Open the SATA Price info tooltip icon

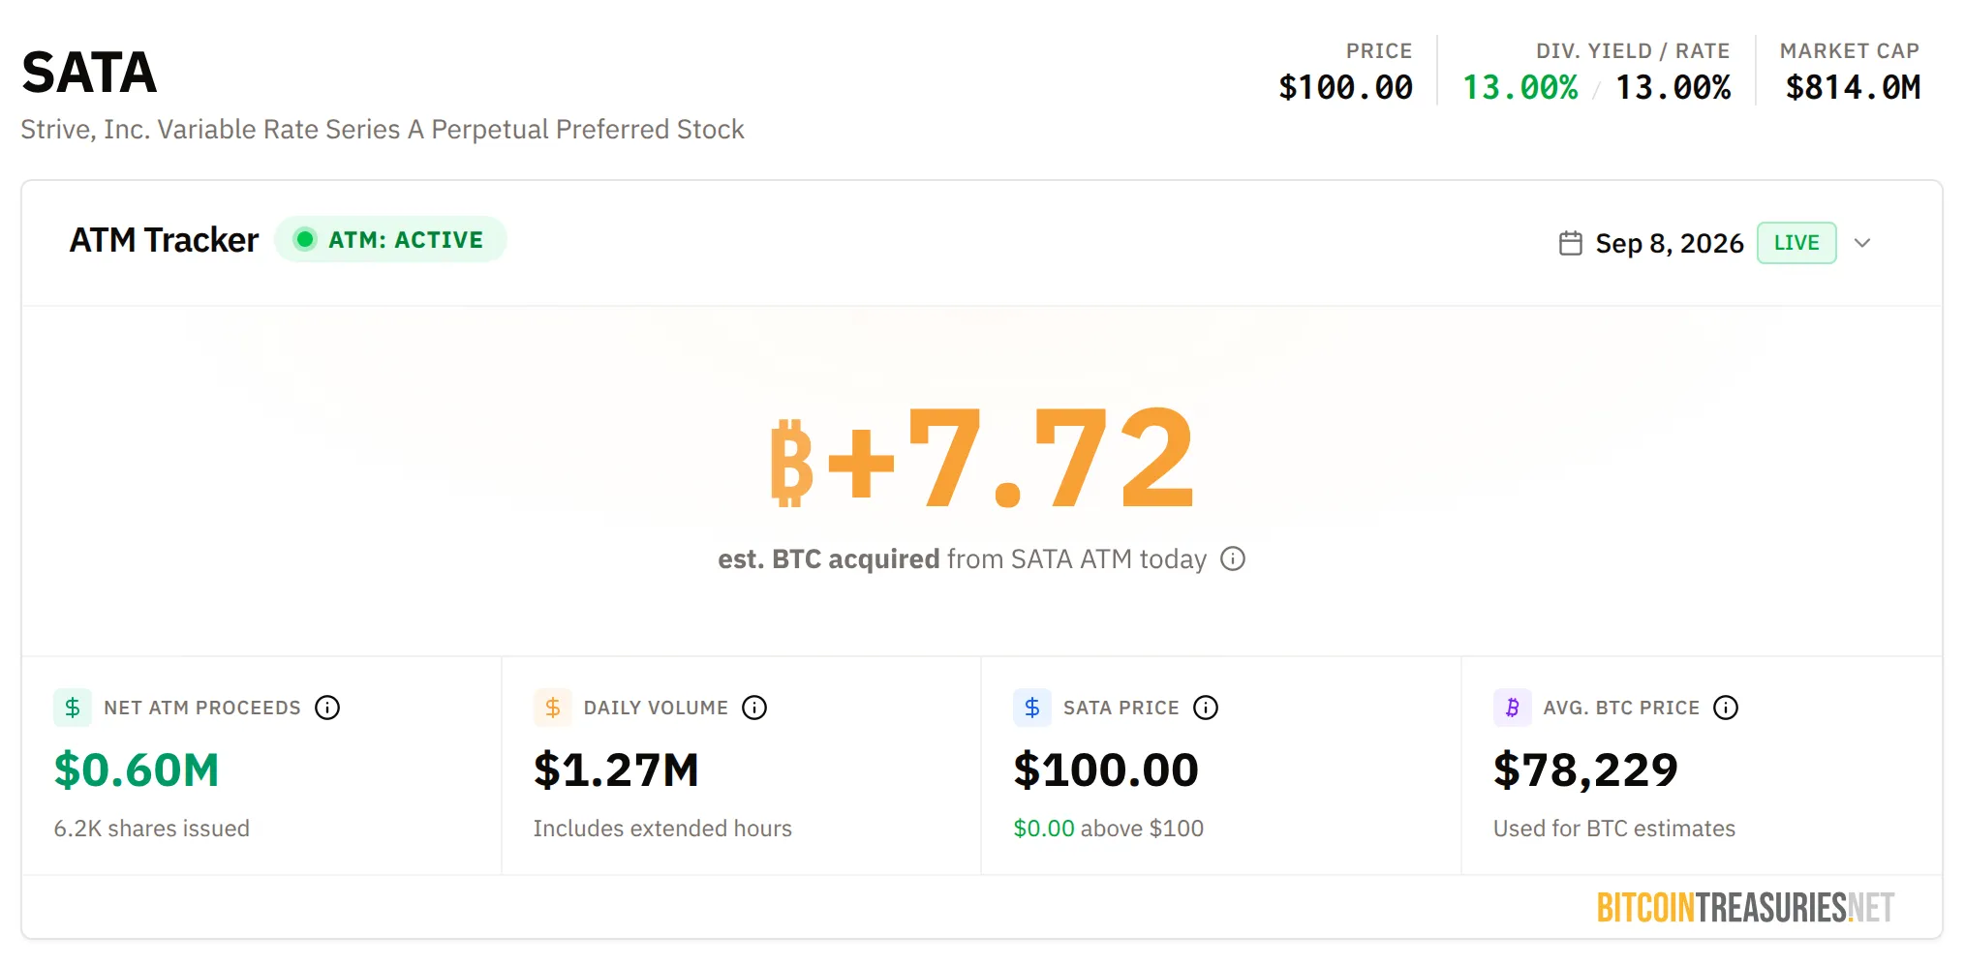click(x=1206, y=708)
